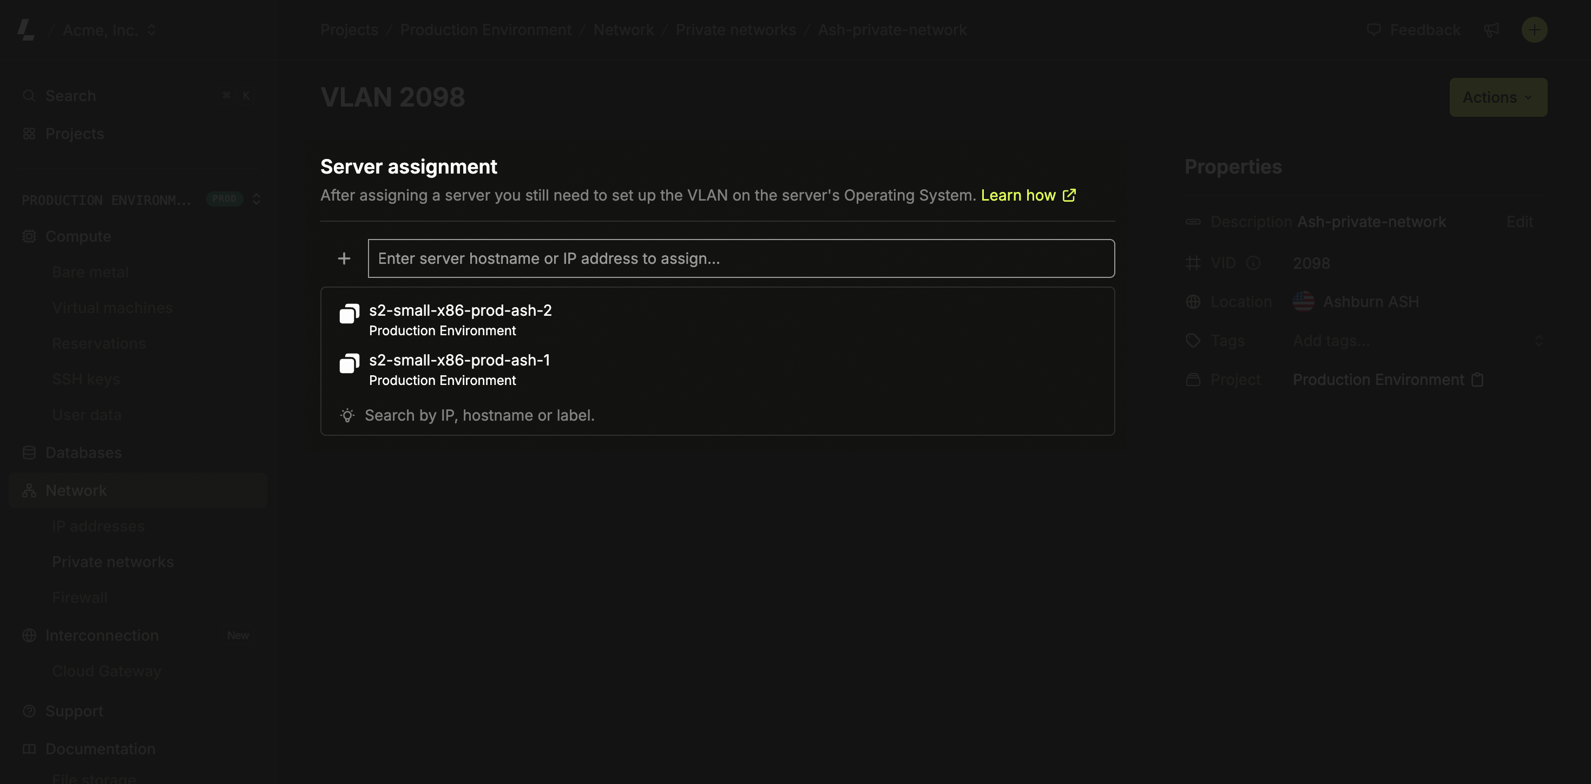Click the plus icon beside the server assignment field
This screenshot has height=784, width=1591.
(344, 258)
